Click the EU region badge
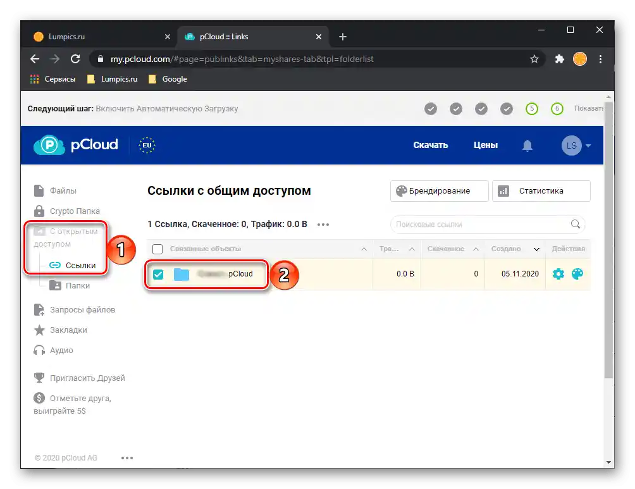635x489 pixels. point(147,145)
